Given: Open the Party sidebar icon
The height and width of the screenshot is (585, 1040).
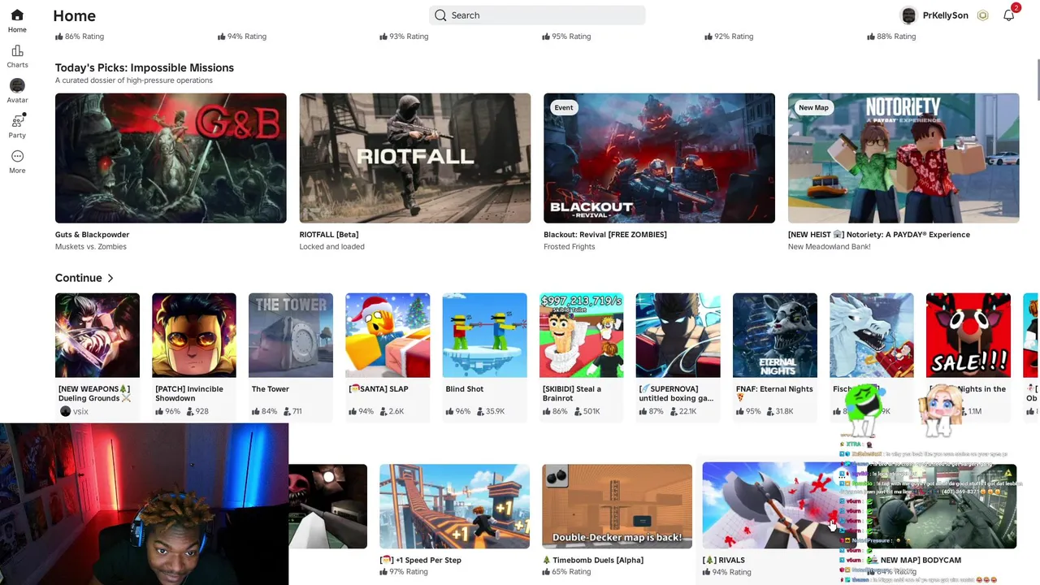Looking at the screenshot, I should pos(17,121).
